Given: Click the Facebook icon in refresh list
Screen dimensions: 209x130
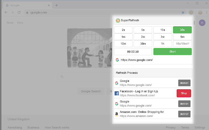Looking at the screenshot, I should coord(117,93).
